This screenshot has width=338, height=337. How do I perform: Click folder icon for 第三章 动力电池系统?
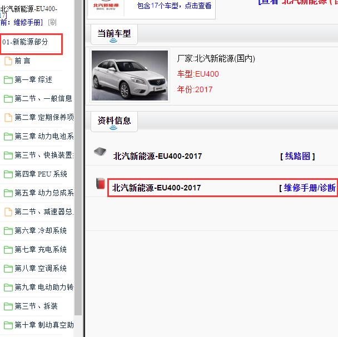(x=8, y=137)
